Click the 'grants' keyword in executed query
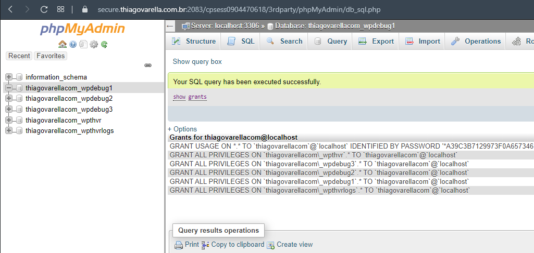 [197, 97]
